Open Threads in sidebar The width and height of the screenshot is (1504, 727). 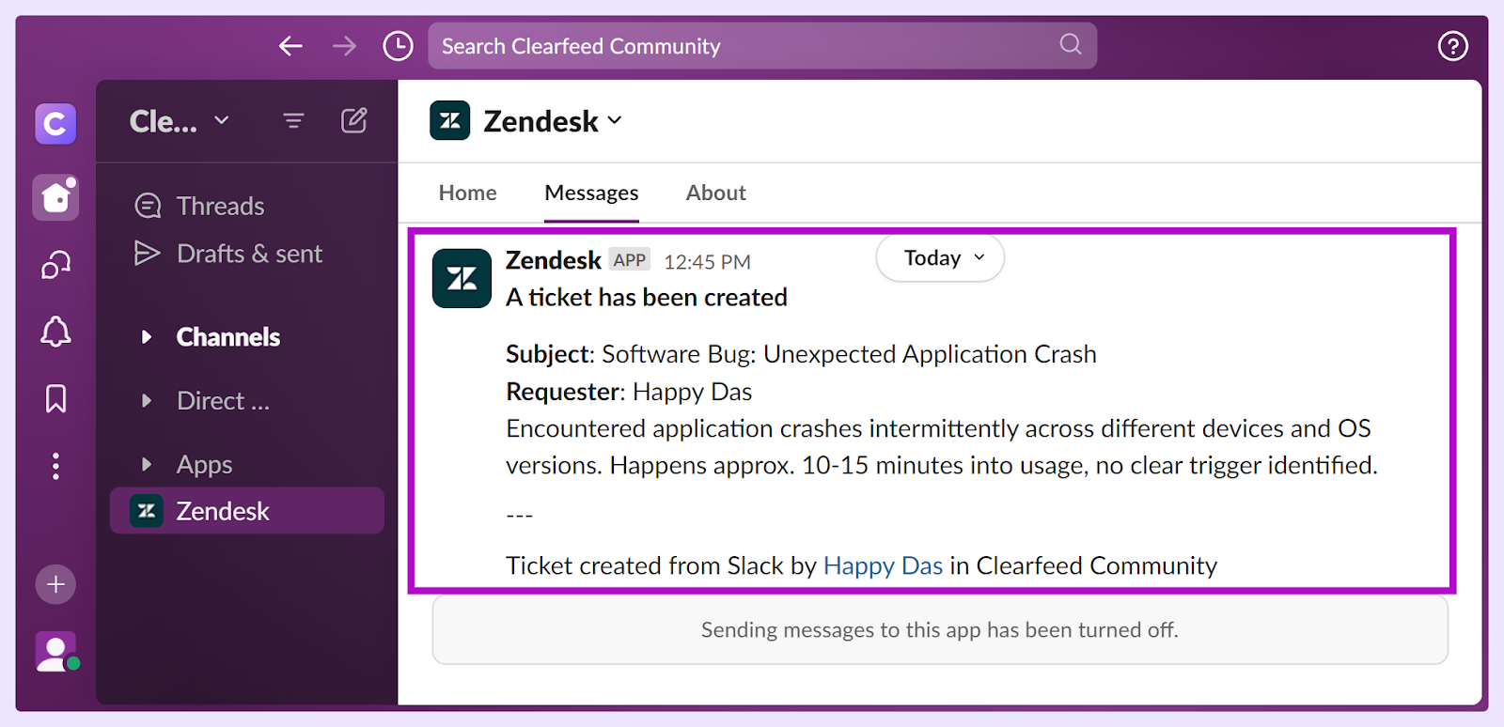220,206
